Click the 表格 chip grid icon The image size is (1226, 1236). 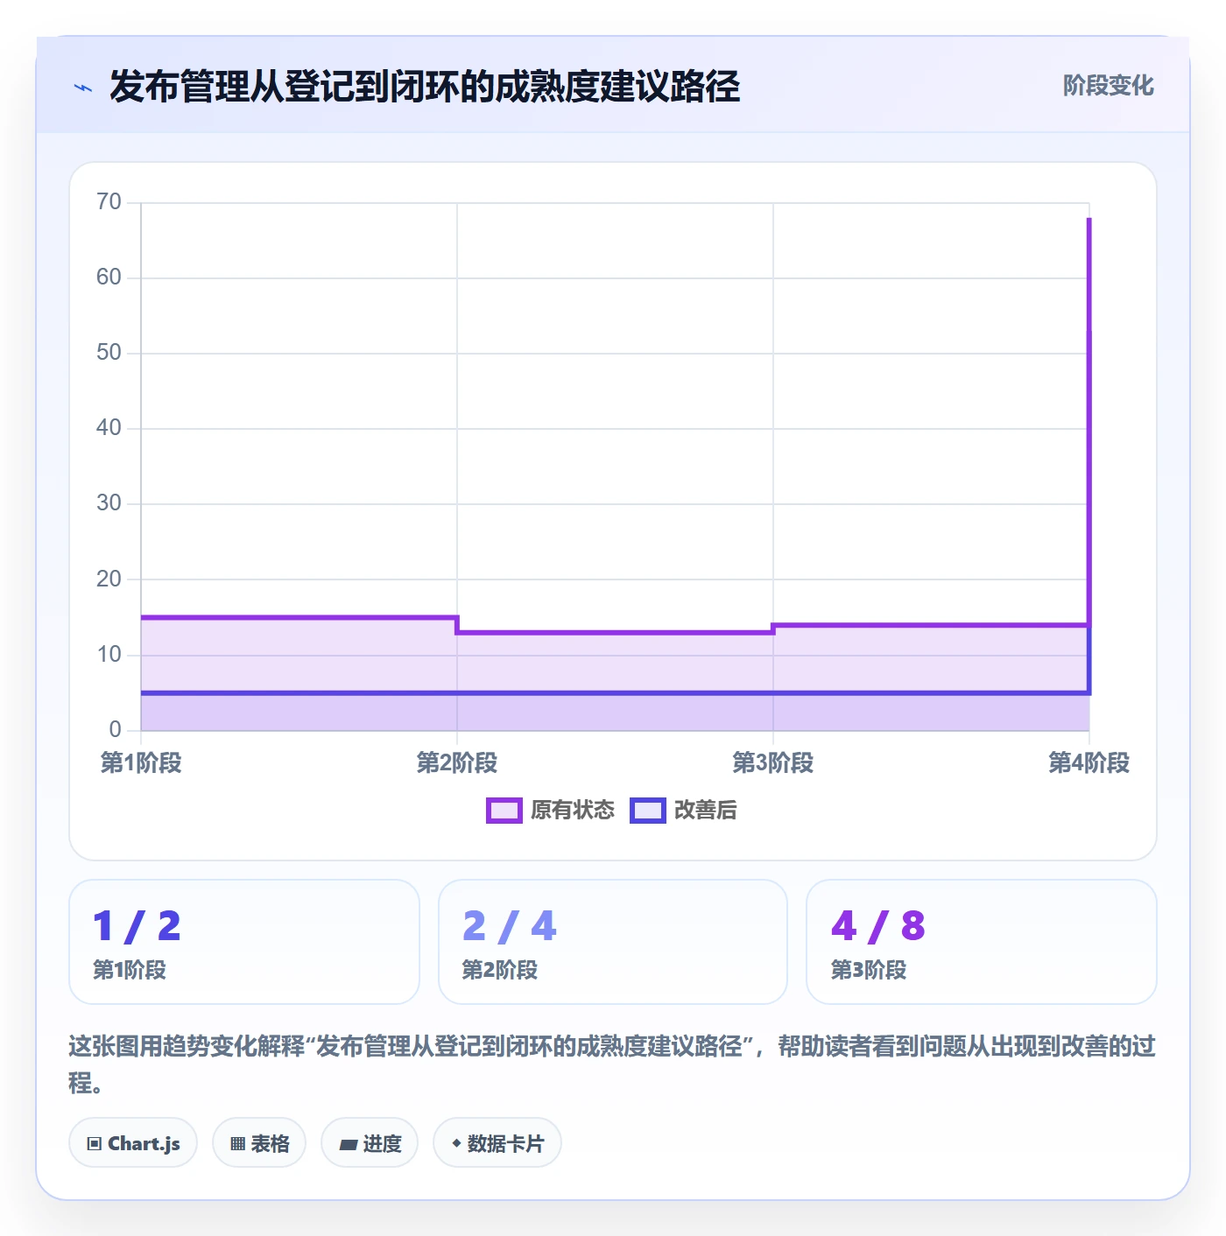[x=237, y=1143]
